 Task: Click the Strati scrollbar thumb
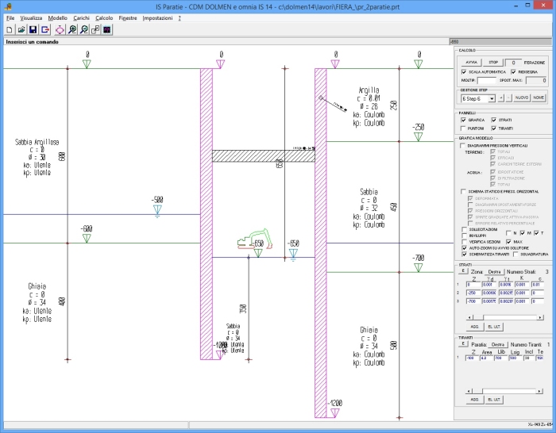477,317
